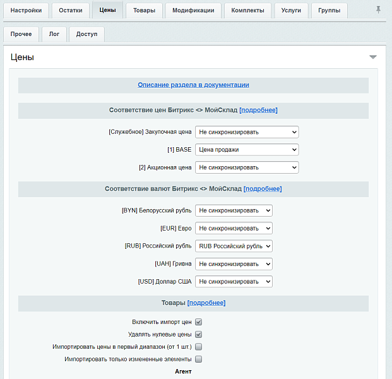Open the Остатки tab
Viewport: 392px width, 379px height.
pyautogui.click(x=71, y=10)
